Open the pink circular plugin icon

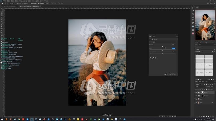(x=193, y=33)
